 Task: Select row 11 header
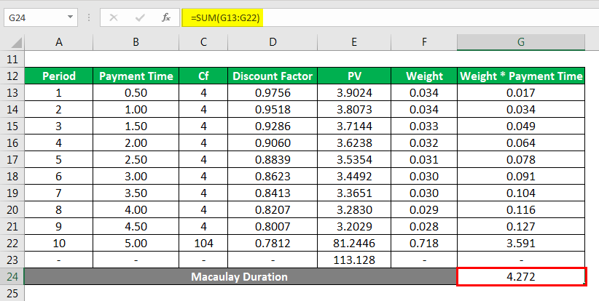click(x=12, y=59)
